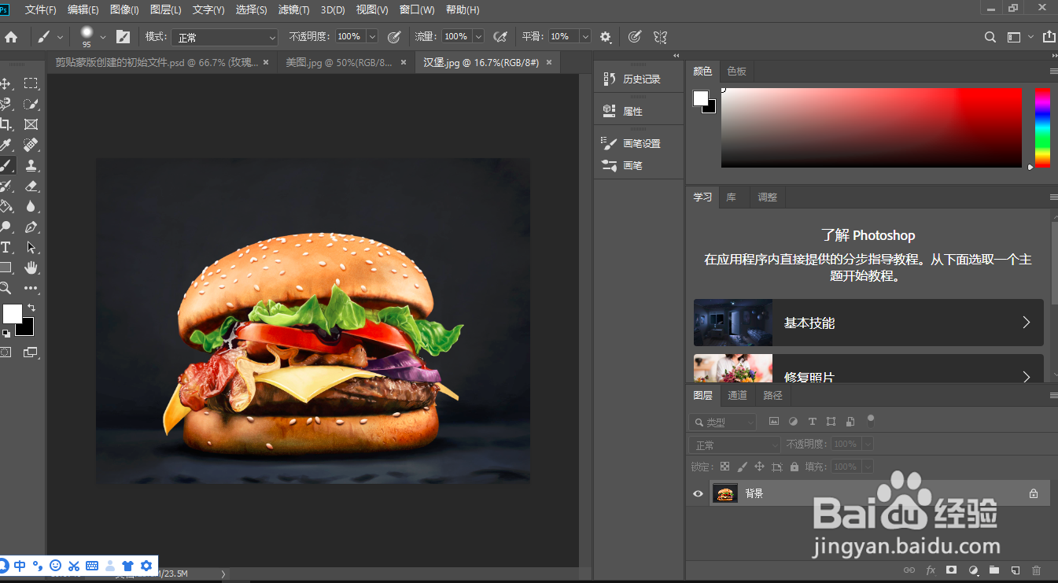Create a new group folder icon
The width and height of the screenshot is (1058, 583).
coord(993,570)
